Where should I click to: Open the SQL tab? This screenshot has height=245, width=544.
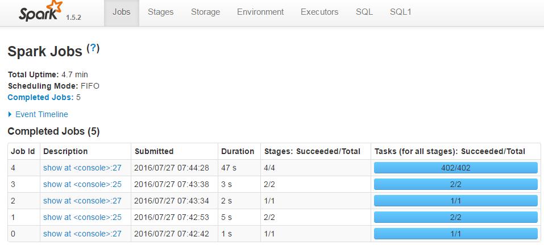(x=364, y=12)
